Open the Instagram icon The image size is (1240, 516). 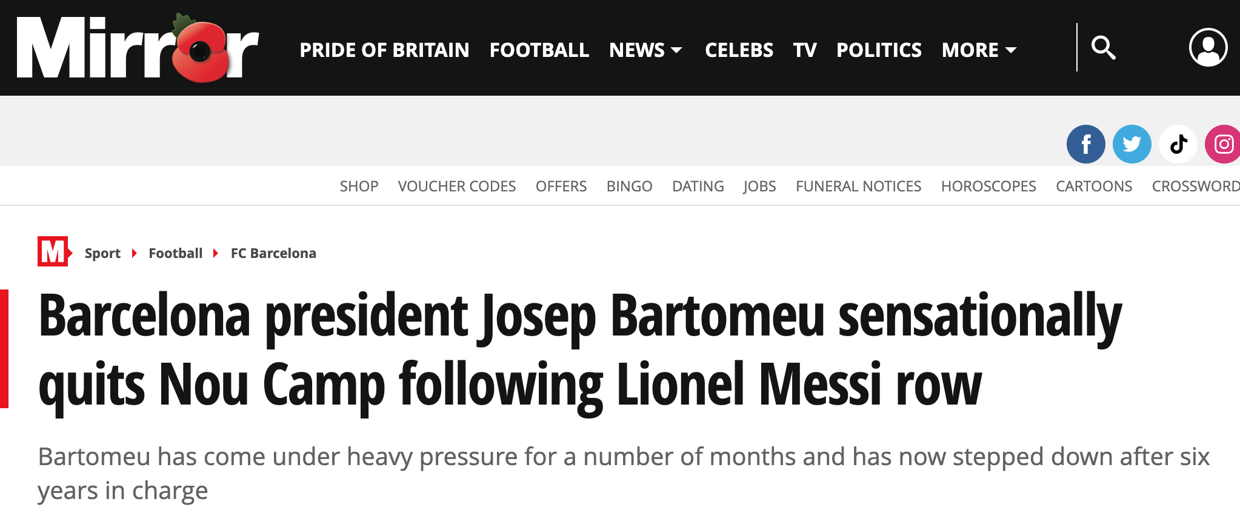point(1223,144)
